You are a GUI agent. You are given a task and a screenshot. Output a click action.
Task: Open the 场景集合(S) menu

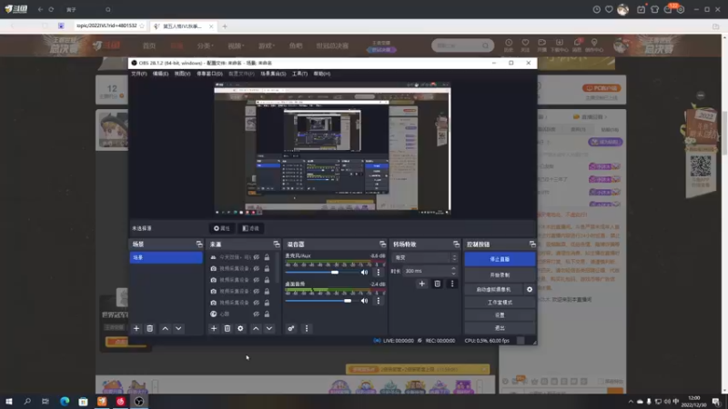(x=273, y=74)
